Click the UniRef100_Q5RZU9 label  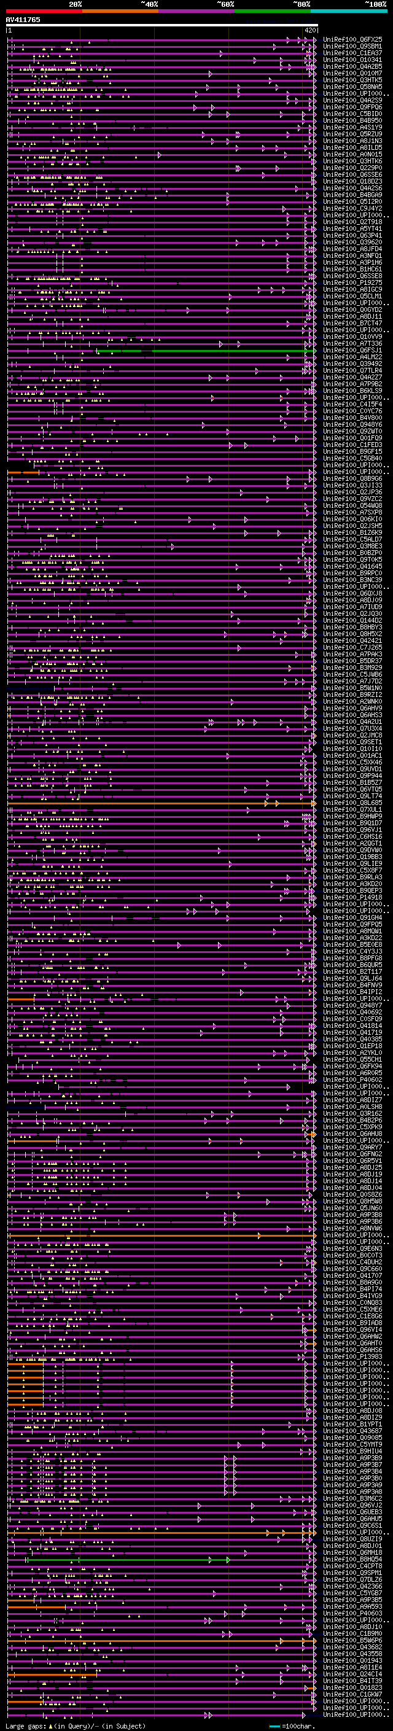(352, 134)
